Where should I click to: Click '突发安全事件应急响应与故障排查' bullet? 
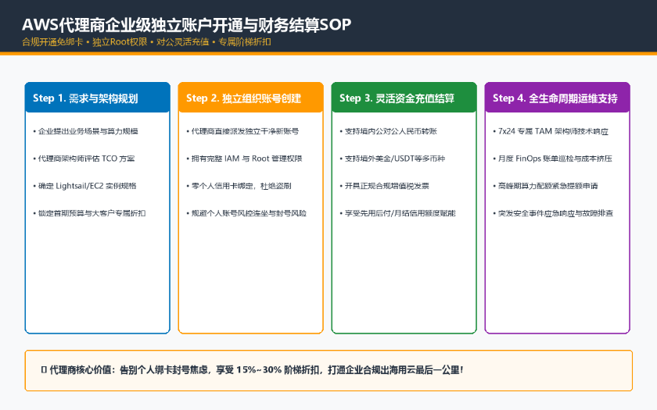click(x=553, y=213)
